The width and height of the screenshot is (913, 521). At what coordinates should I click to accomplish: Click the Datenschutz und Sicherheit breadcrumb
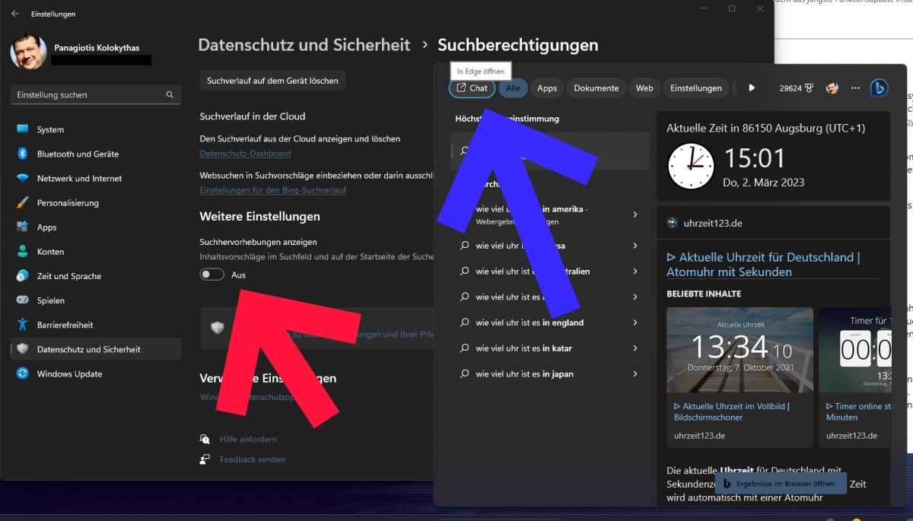(x=304, y=45)
